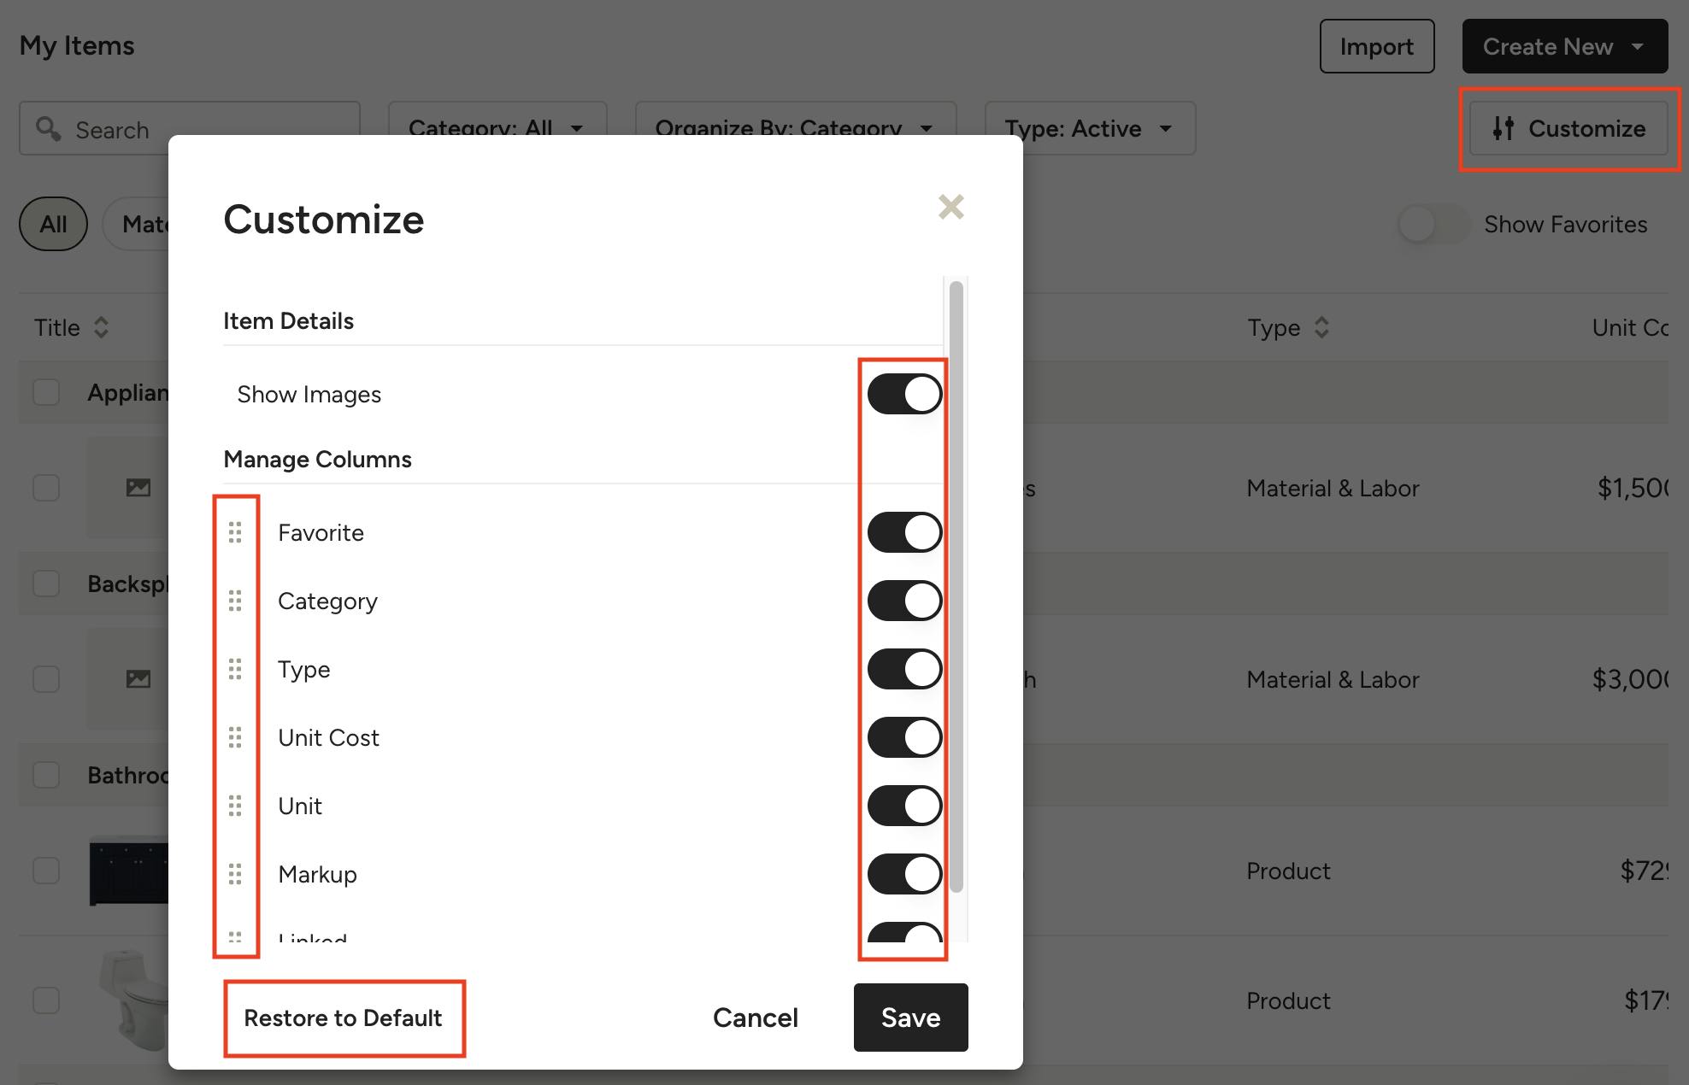Viewport: 1689px width, 1085px height.
Task: Click drag handle icon beside Favorite
Action: (x=235, y=532)
